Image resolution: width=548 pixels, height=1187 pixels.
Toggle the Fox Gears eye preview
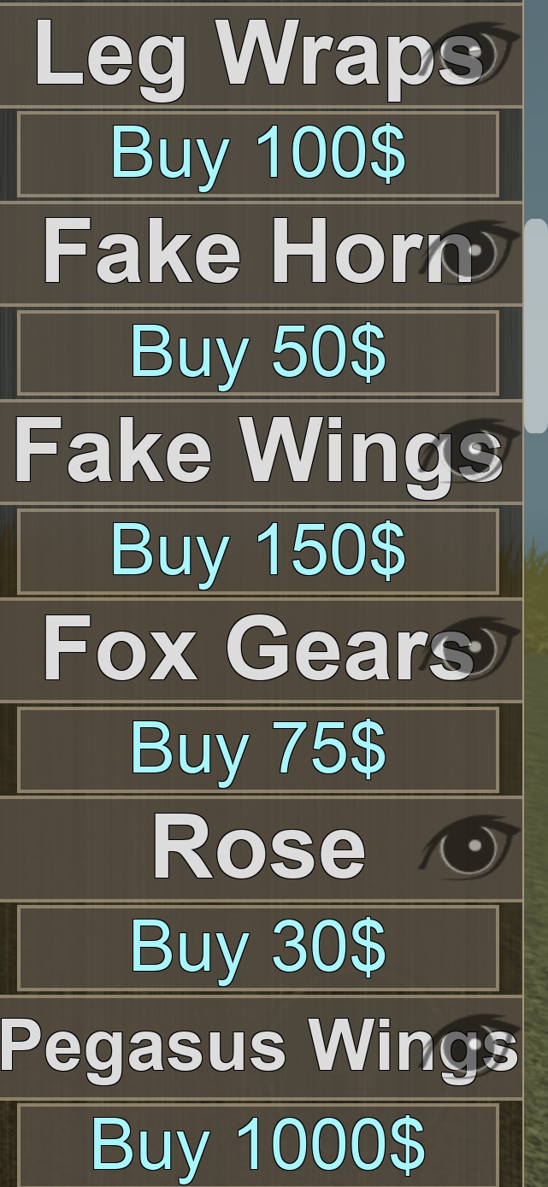tap(471, 649)
